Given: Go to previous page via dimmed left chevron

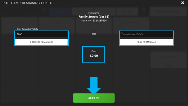Looking at the screenshot, I should click(44, 10).
